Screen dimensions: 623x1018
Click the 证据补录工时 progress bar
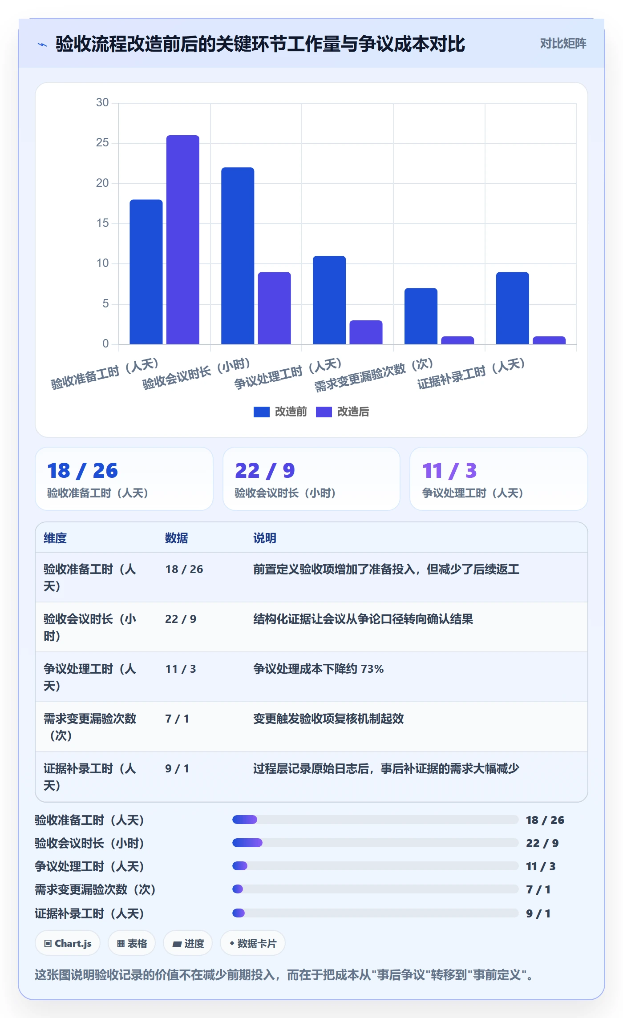[376, 913]
